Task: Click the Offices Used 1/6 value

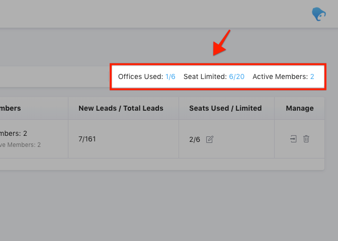Action: 171,76
